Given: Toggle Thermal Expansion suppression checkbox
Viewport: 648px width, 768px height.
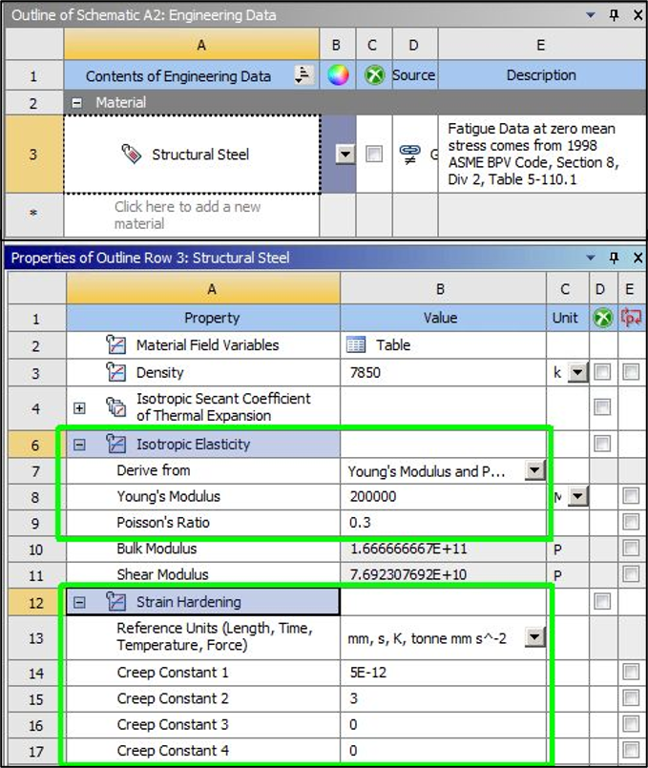Looking at the screenshot, I should [602, 407].
